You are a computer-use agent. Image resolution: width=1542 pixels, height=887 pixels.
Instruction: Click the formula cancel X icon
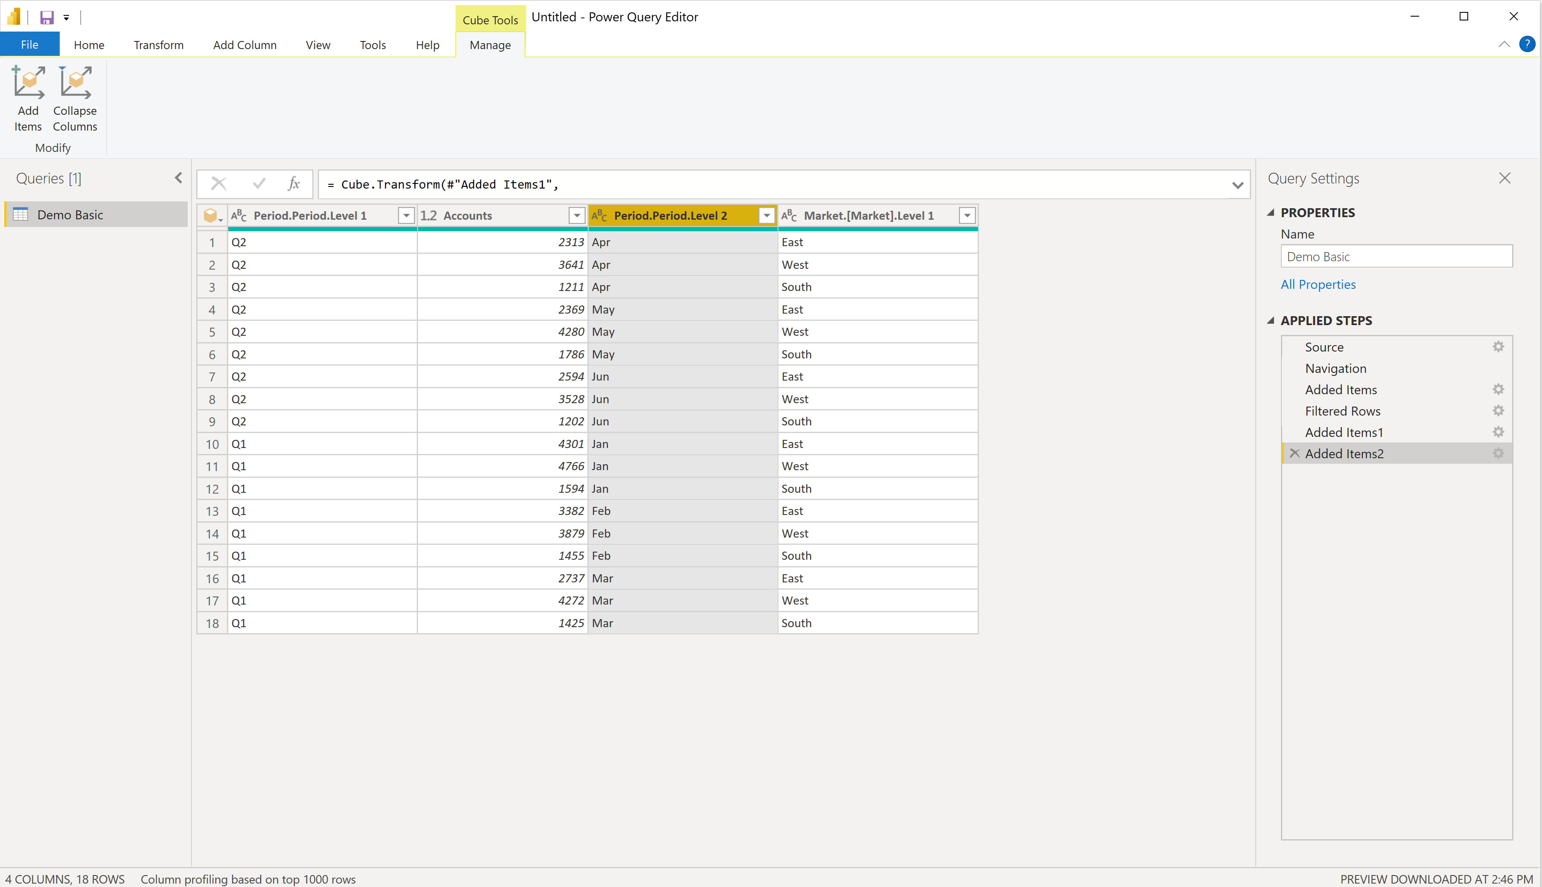219,183
